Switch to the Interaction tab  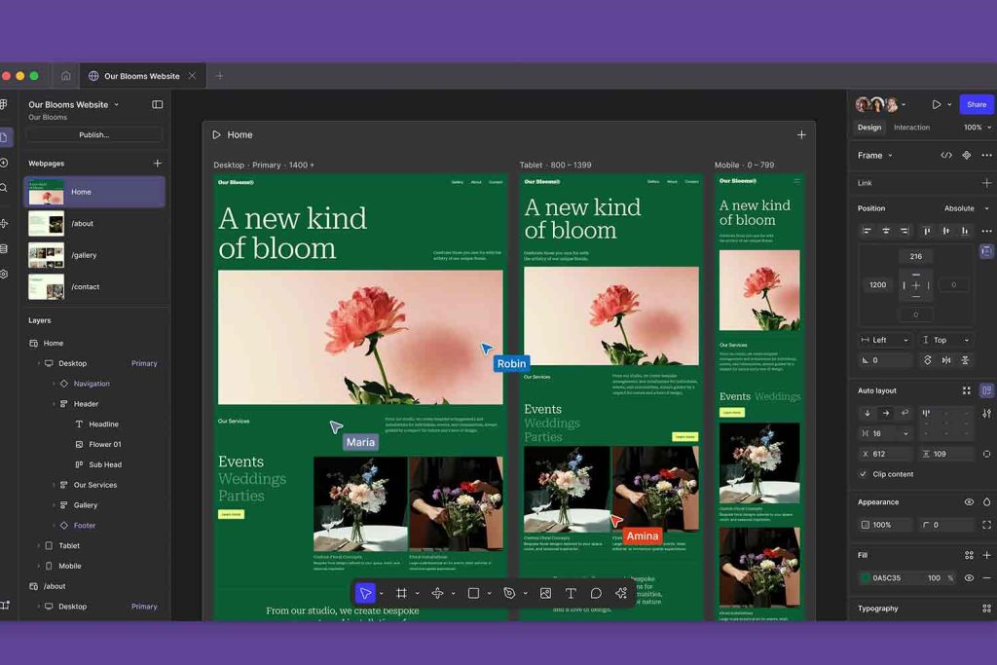pyautogui.click(x=911, y=128)
